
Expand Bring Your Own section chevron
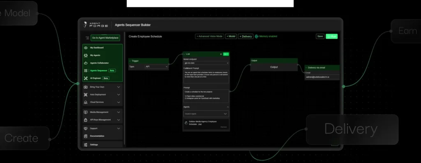tap(119, 87)
